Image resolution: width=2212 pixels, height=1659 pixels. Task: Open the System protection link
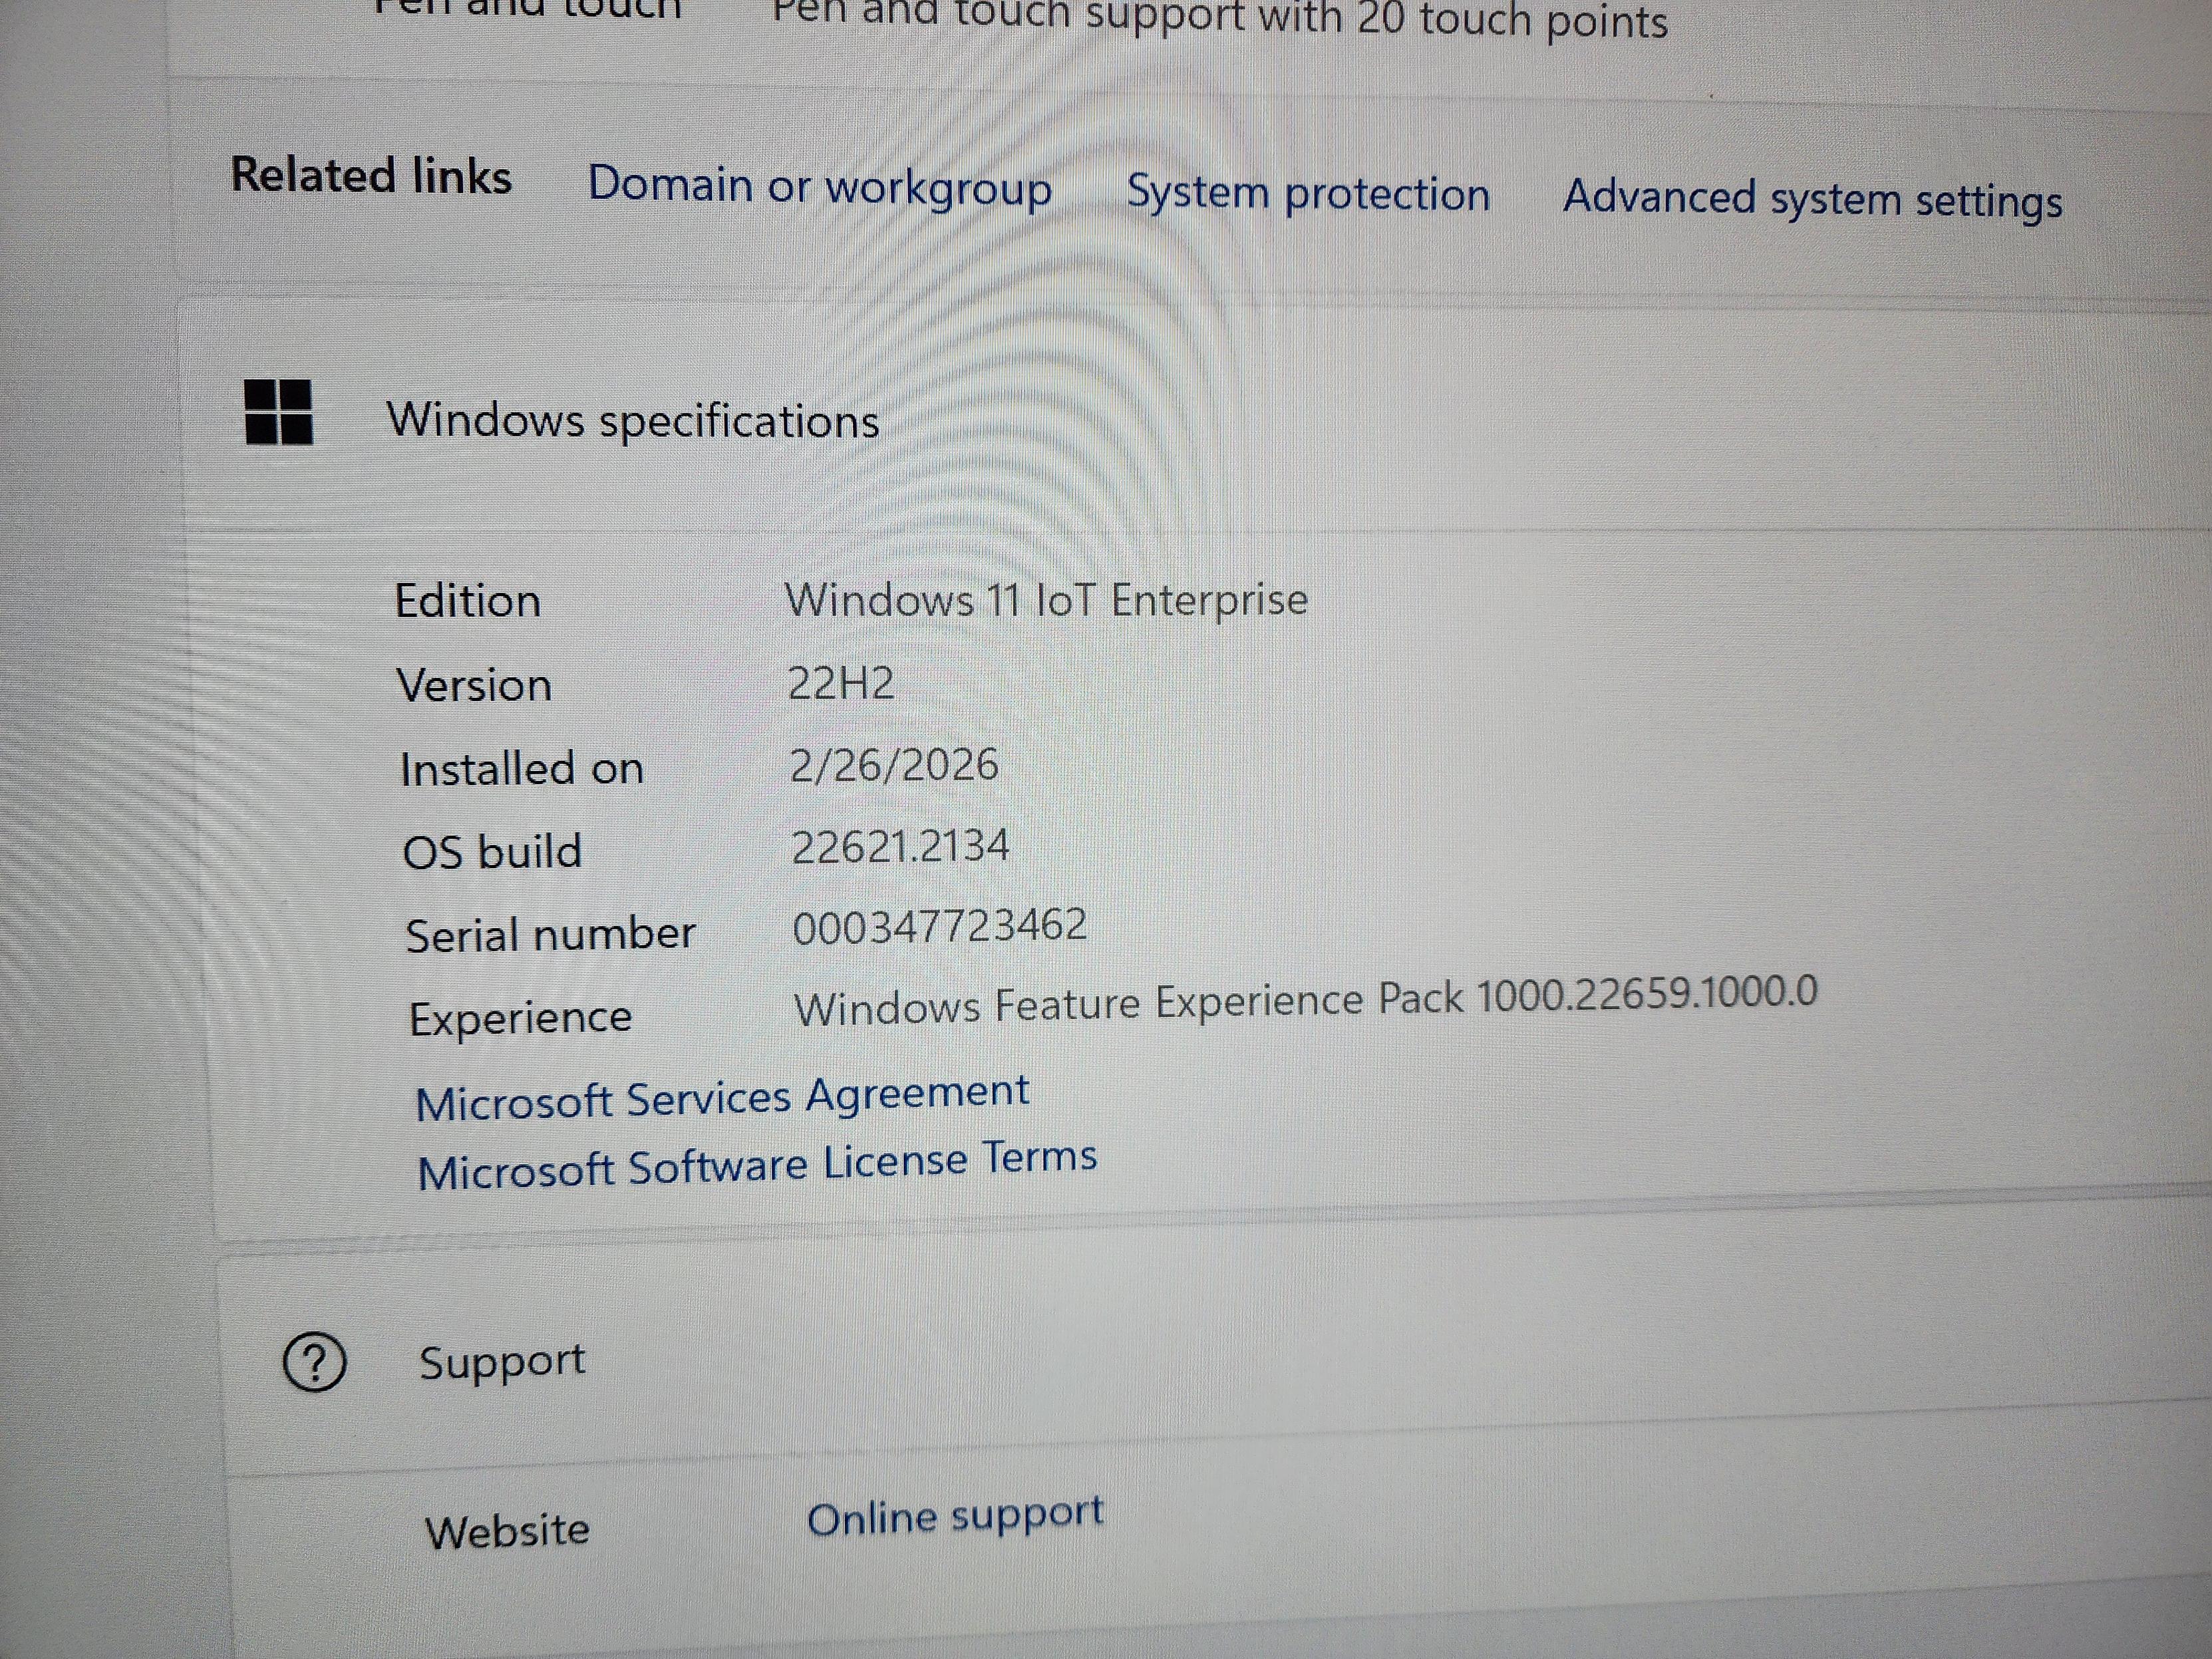(x=1307, y=193)
